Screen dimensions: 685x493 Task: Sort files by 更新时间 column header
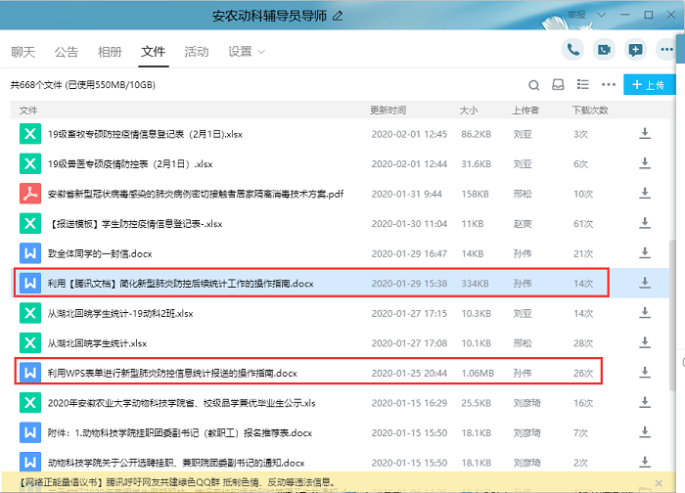tap(388, 111)
